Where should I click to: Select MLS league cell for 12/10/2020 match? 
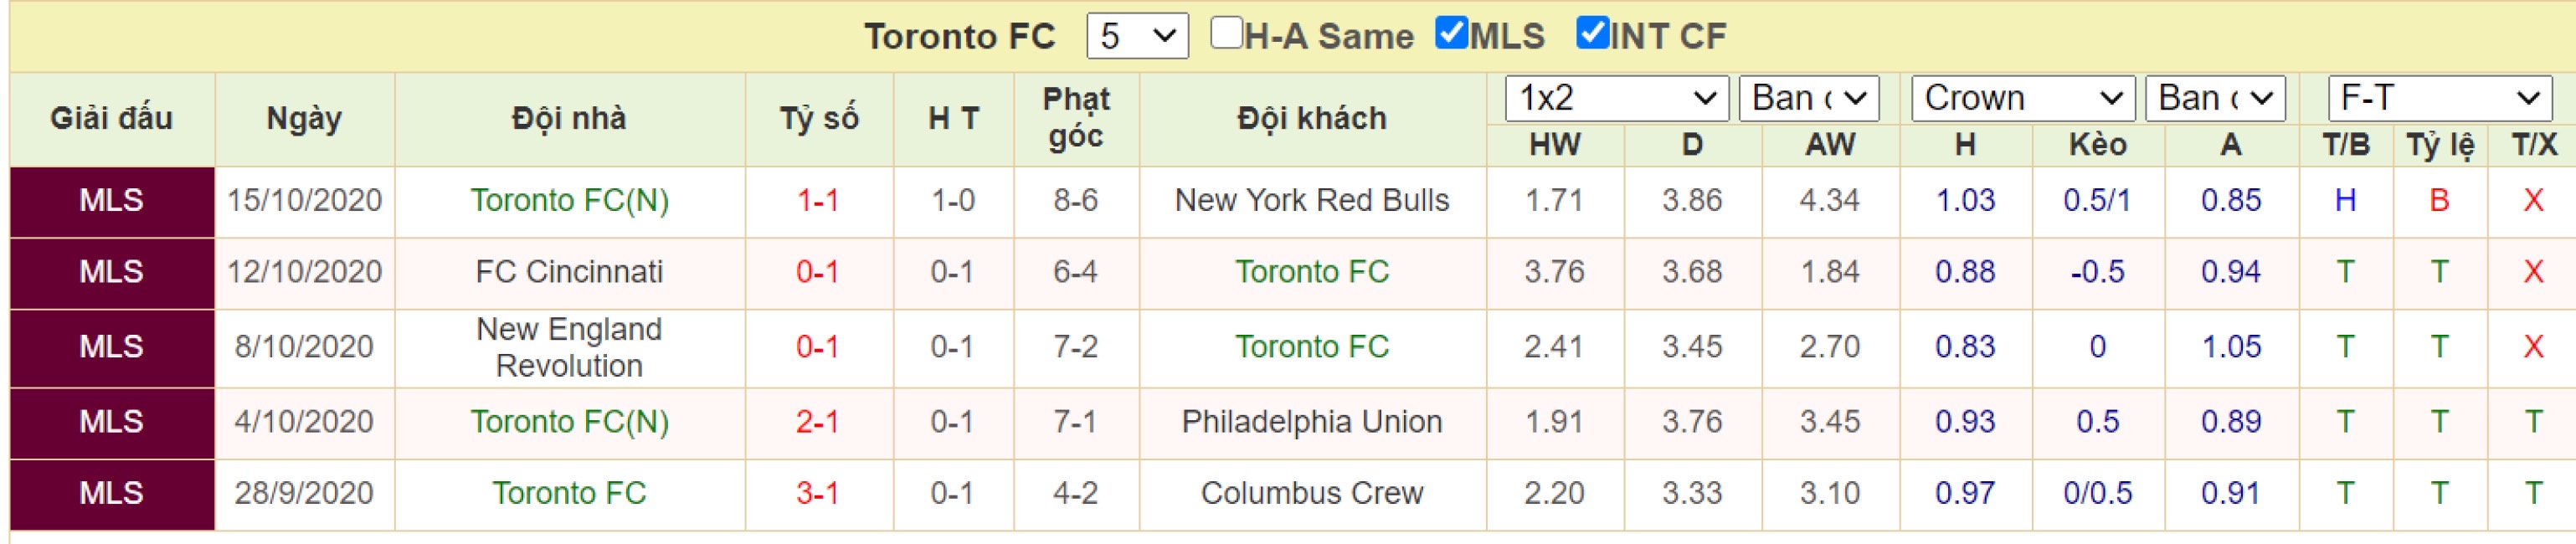point(112,272)
